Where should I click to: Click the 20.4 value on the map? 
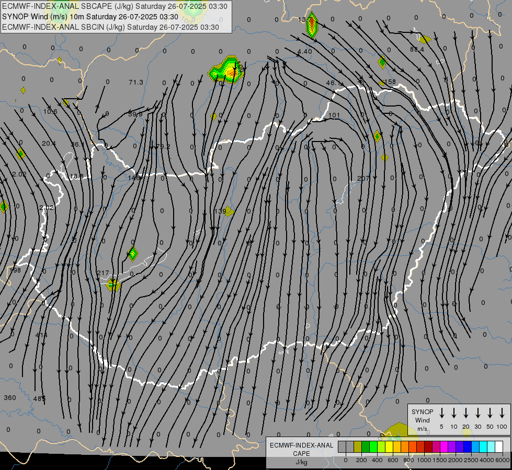[49, 143]
